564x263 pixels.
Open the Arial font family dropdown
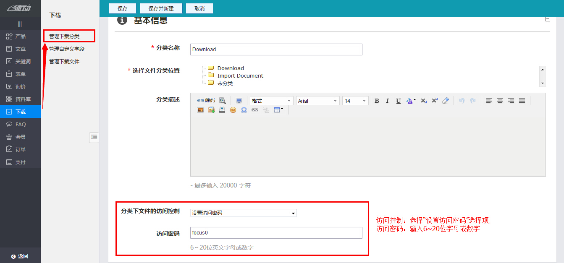coord(317,100)
